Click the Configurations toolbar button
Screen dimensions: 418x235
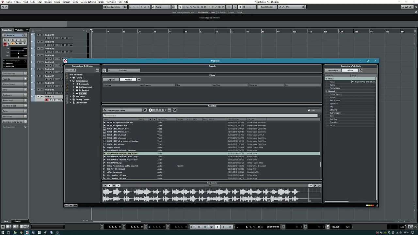click(113, 7)
